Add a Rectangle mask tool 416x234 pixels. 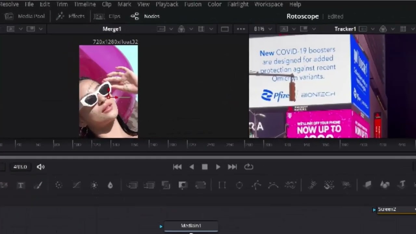click(222, 185)
